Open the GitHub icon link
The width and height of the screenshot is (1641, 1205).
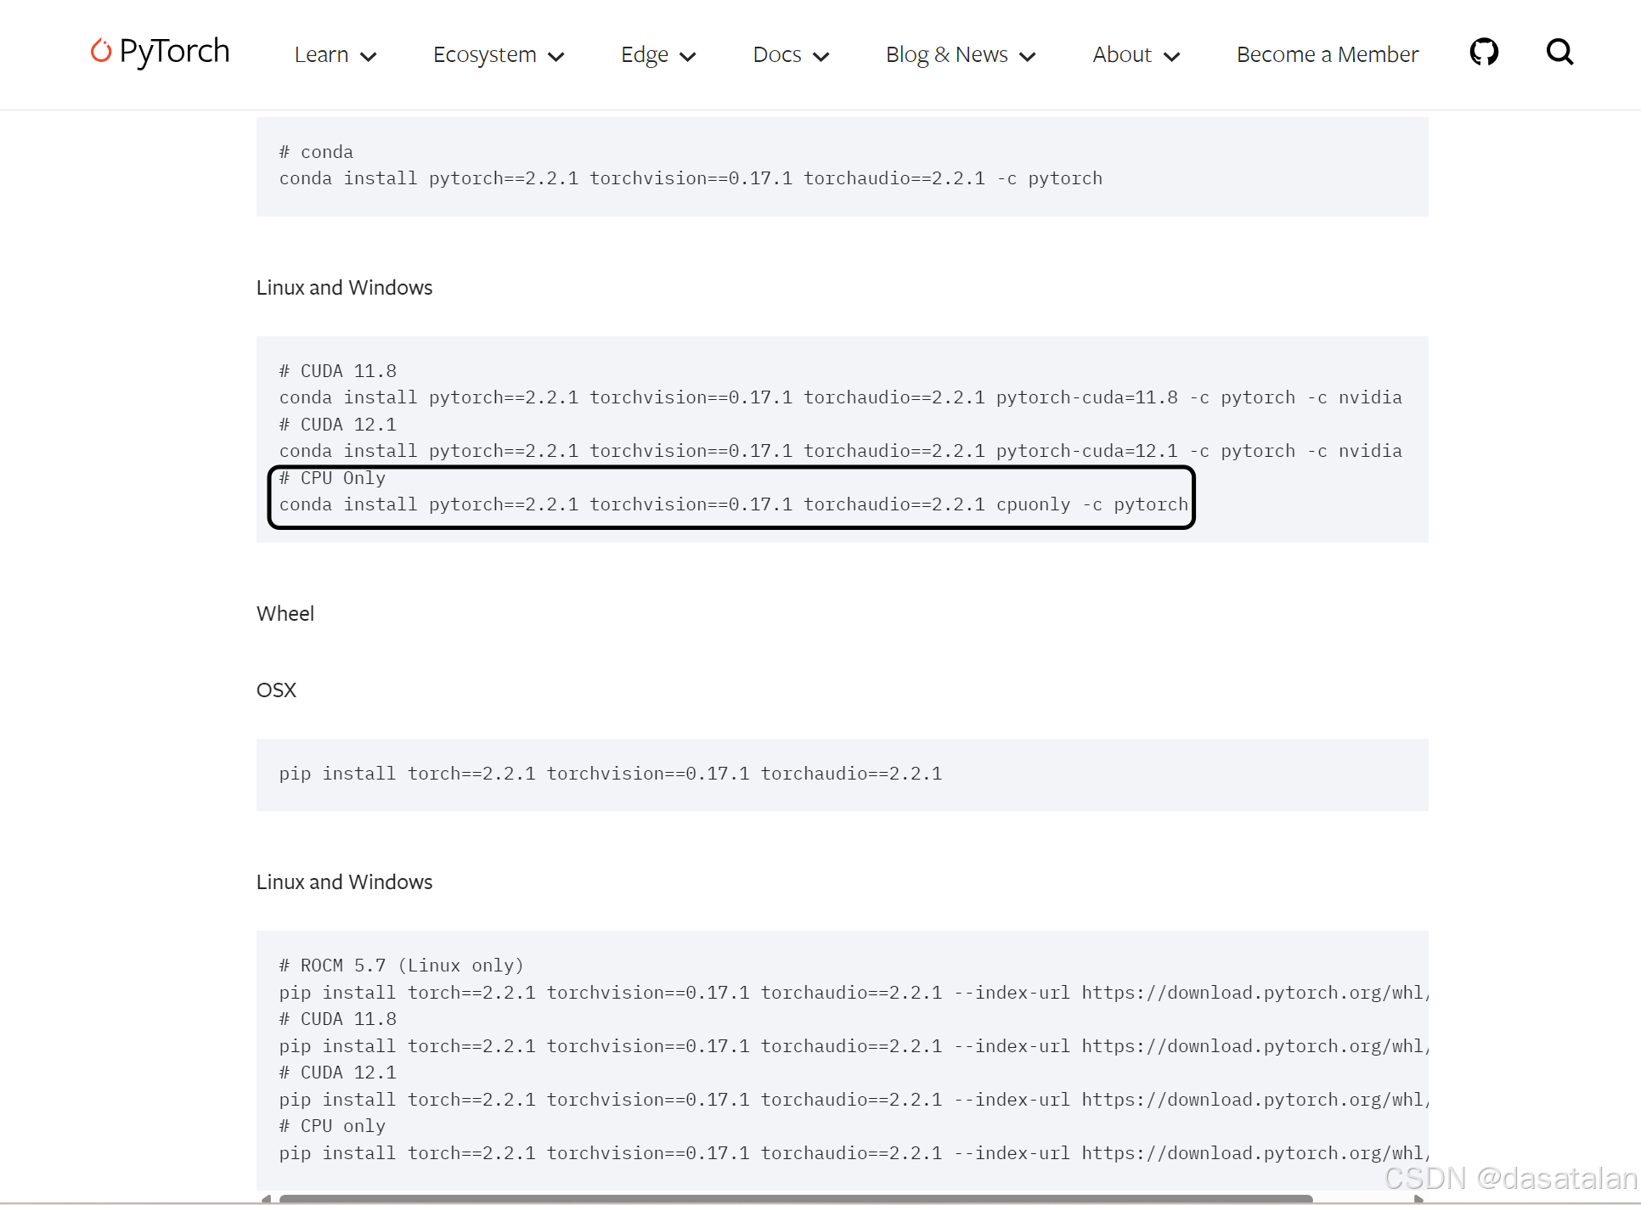pyautogui.click(x=1483, y=53)
